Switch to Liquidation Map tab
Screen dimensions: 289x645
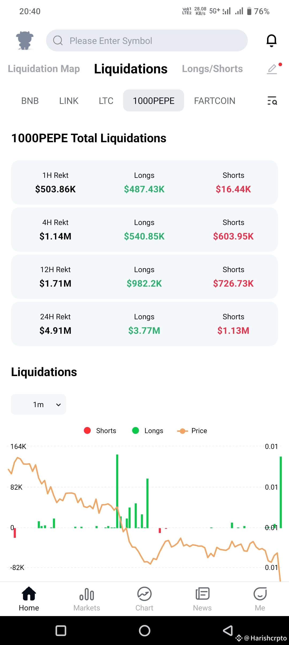44,69
